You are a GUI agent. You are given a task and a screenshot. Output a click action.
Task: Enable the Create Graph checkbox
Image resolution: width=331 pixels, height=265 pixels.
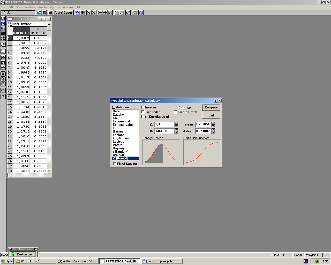(x=175, y=112)
